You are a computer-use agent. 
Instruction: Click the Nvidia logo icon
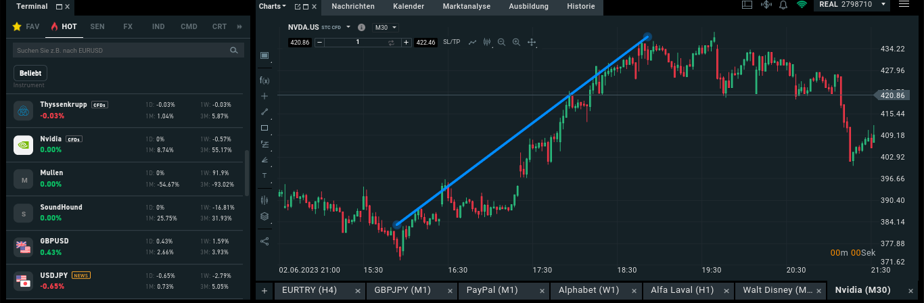coord(24,145)
